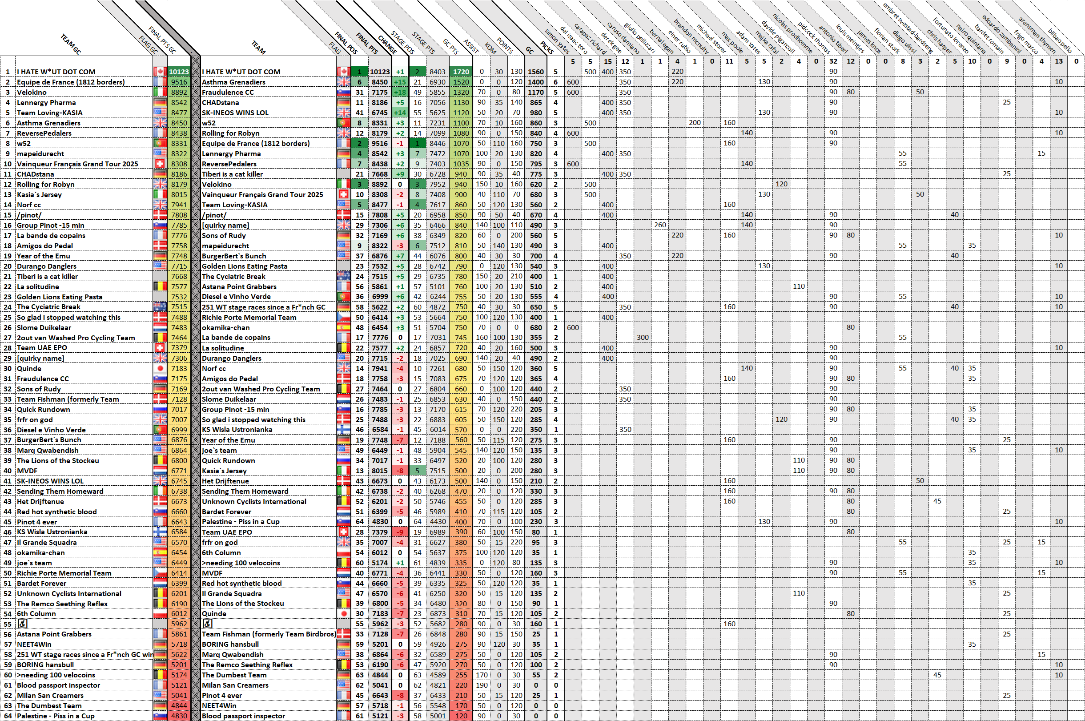Screen dimensions: 1085x721
Task: Click Finland flag next to left-table KS Wisla Ustronianka
Action: point(160,532)
